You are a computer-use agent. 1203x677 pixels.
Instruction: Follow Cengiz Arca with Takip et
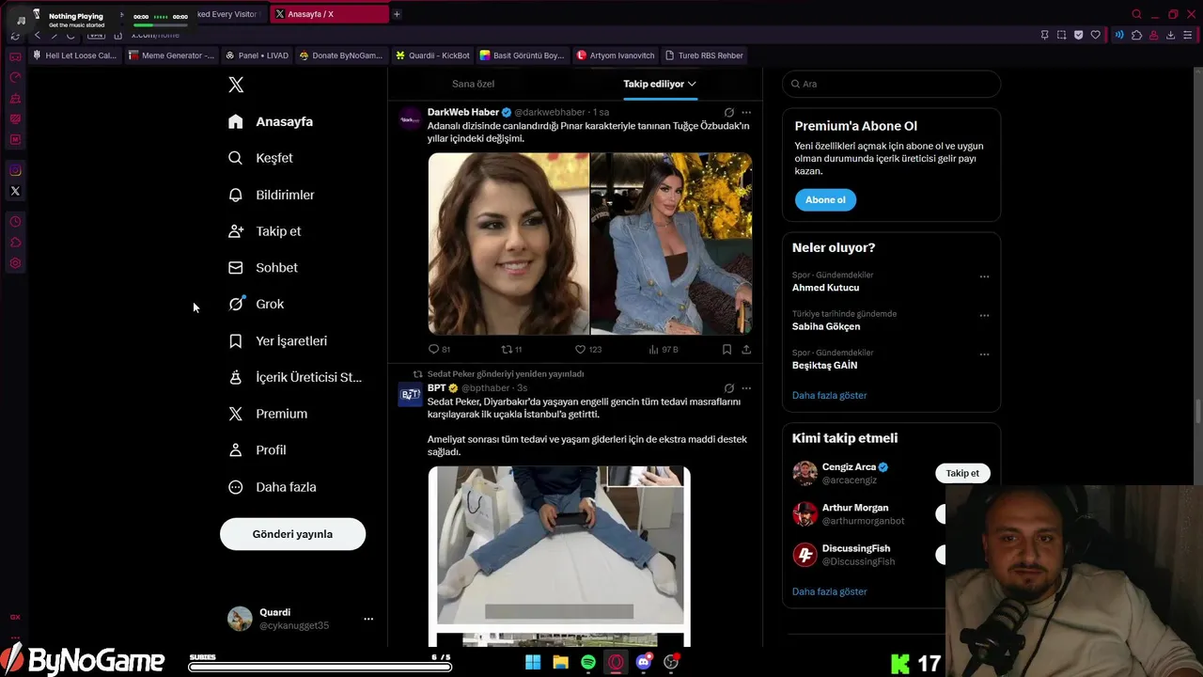pos(962,473)
